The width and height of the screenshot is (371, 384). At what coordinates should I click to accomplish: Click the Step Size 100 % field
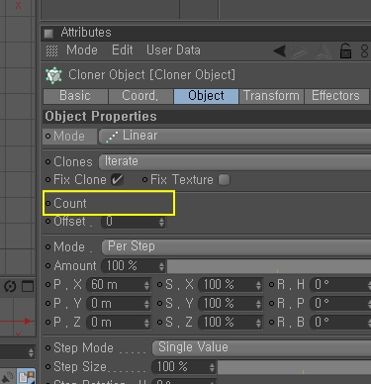(184, 367)
